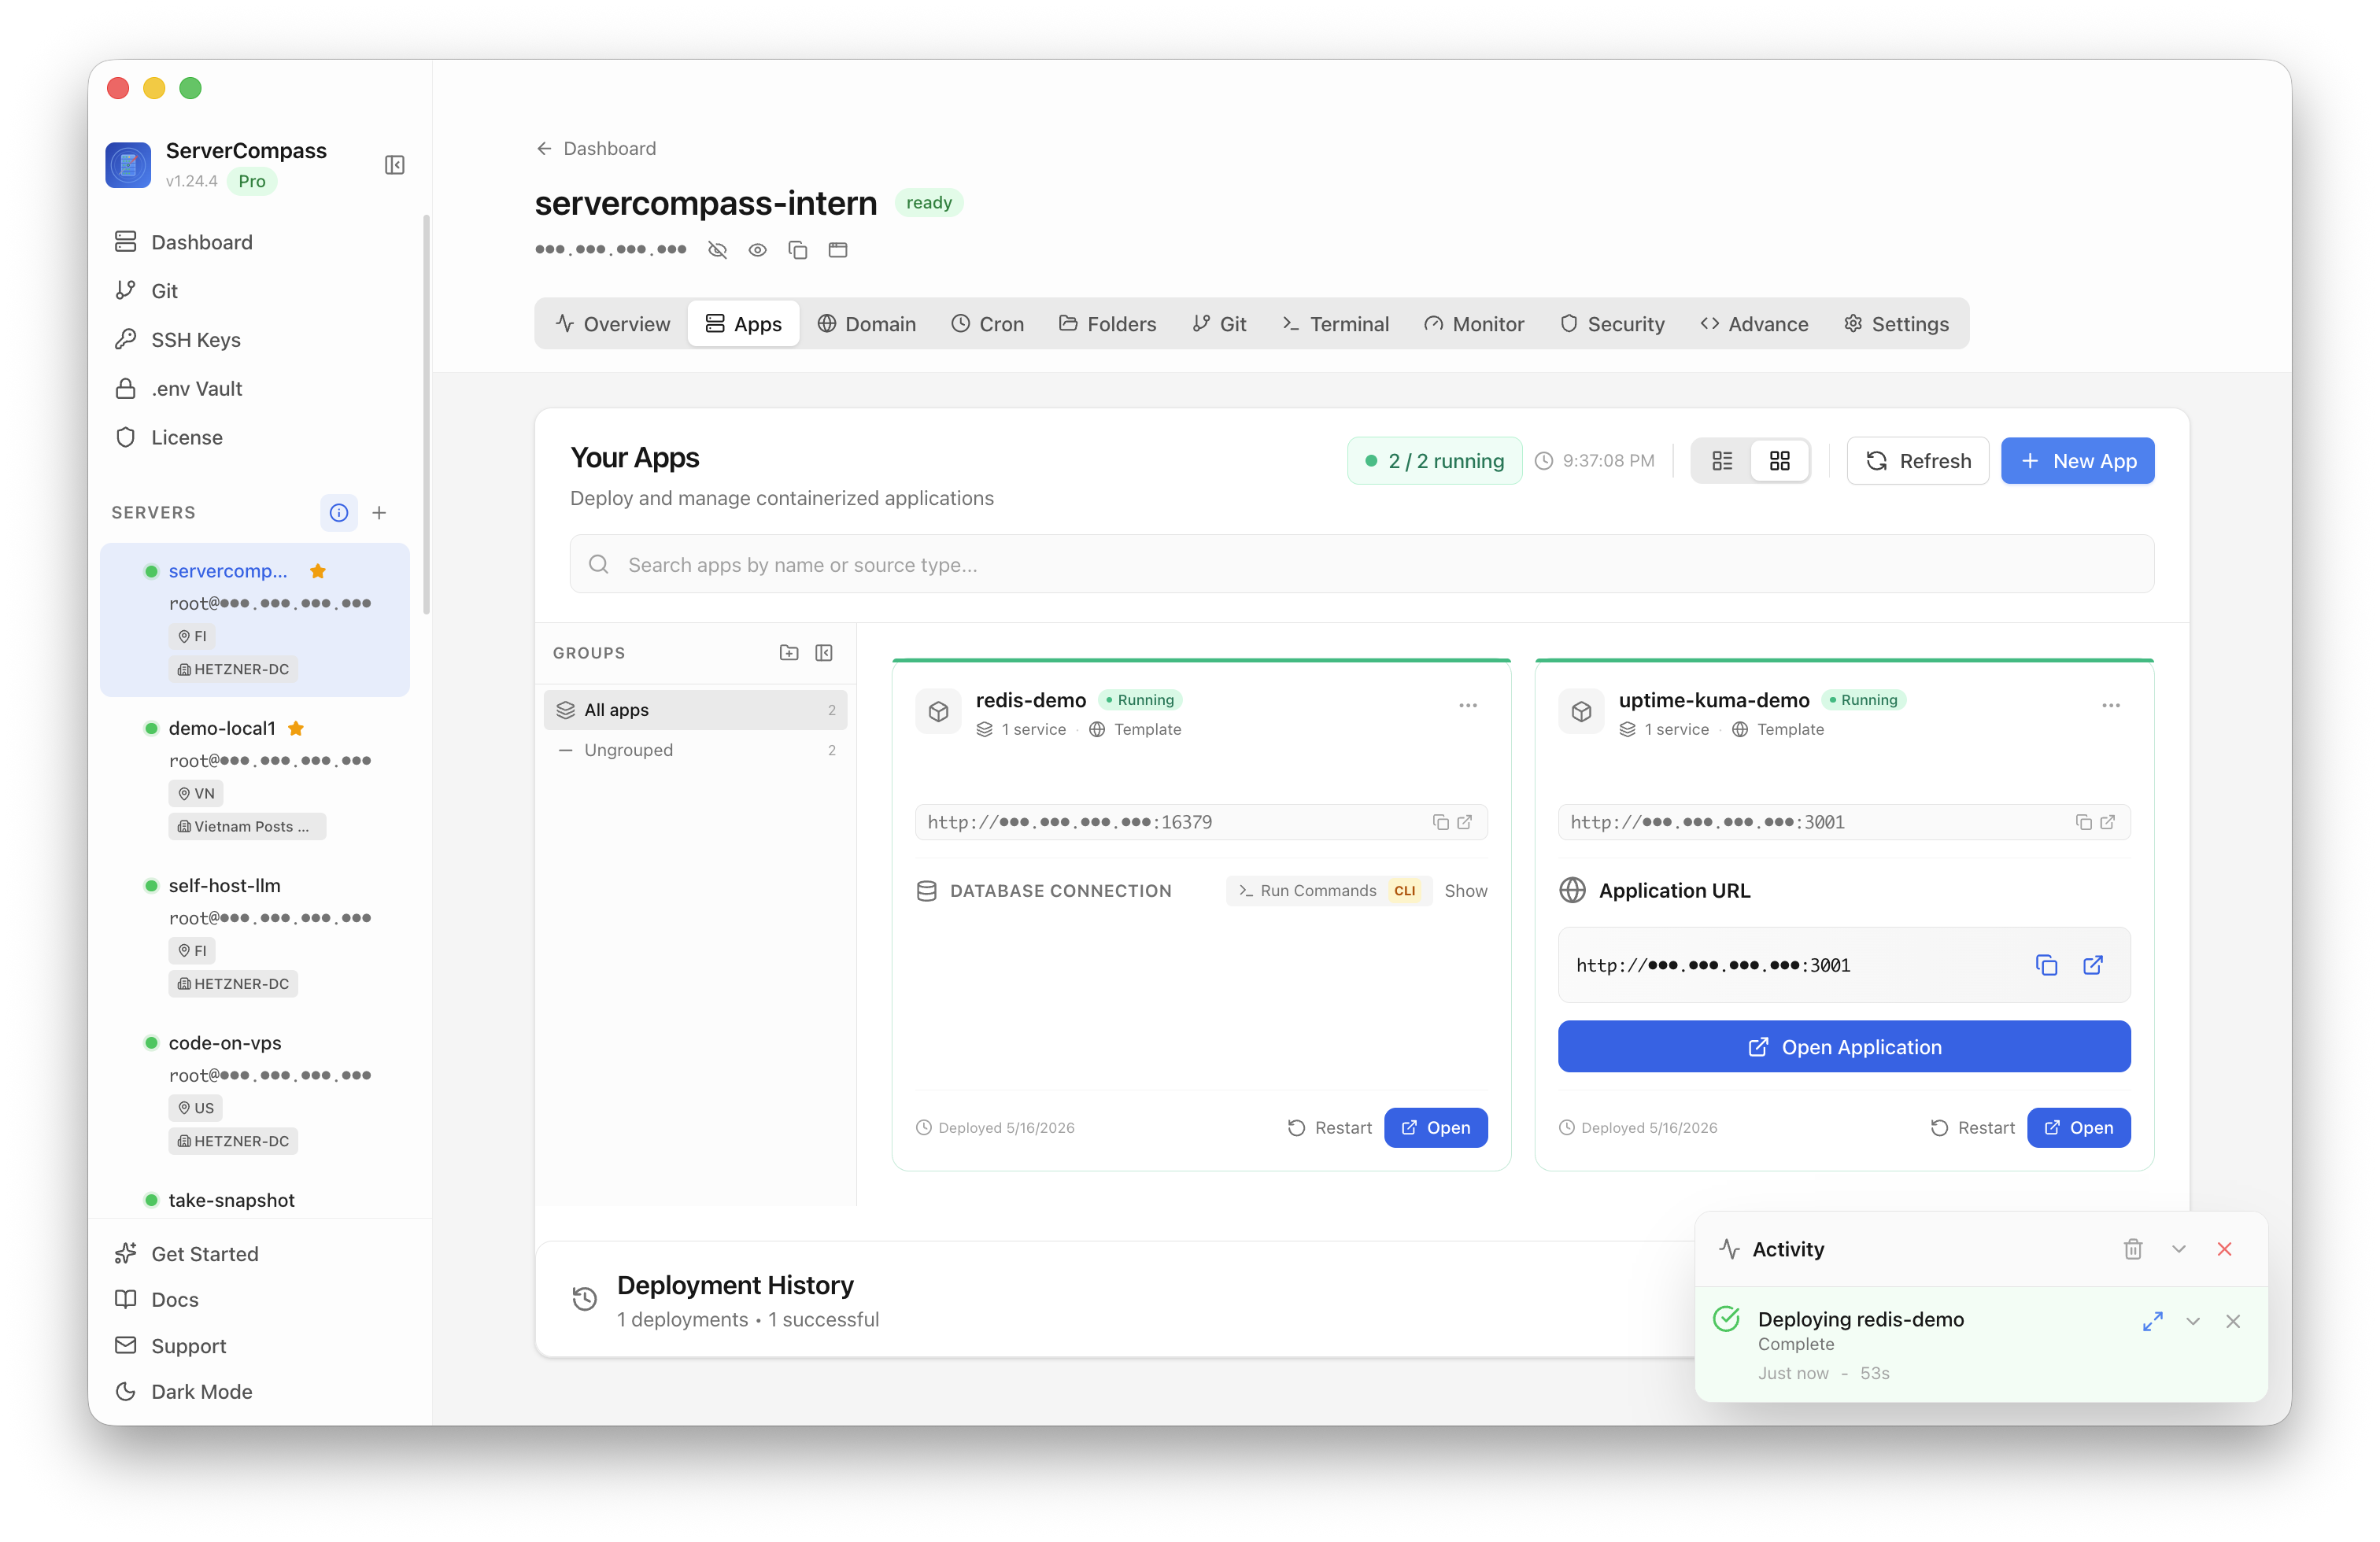Add a new server with plus icon
Image resolution: width=2380 pixels, height=1542 pixels.
tap(379, 513)
